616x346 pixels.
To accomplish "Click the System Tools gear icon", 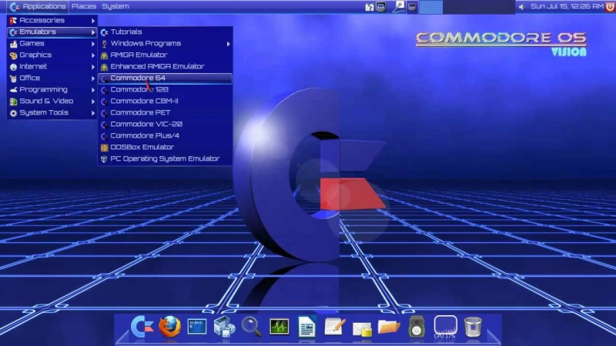I will [13, 113].
